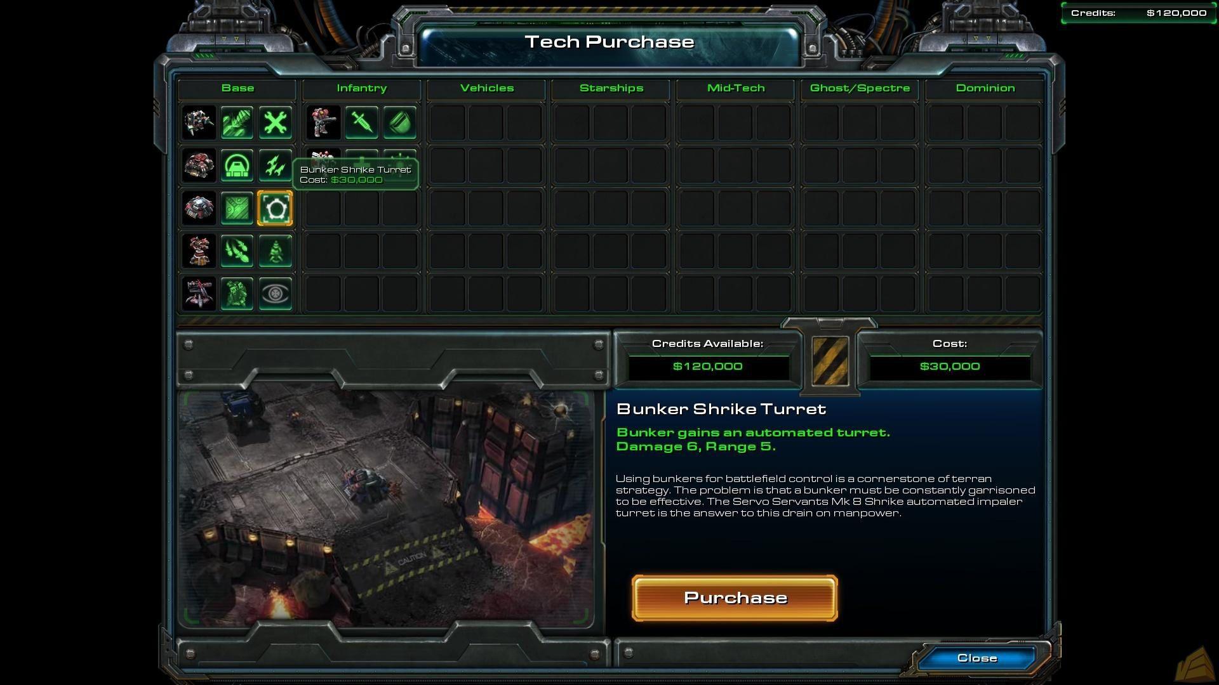Choose the cluster rockets turret upgrade icon
1219x685 pixels.
click(237, 251)
